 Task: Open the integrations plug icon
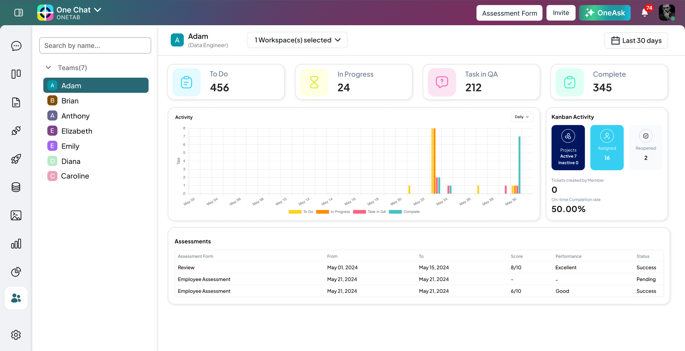16,131
